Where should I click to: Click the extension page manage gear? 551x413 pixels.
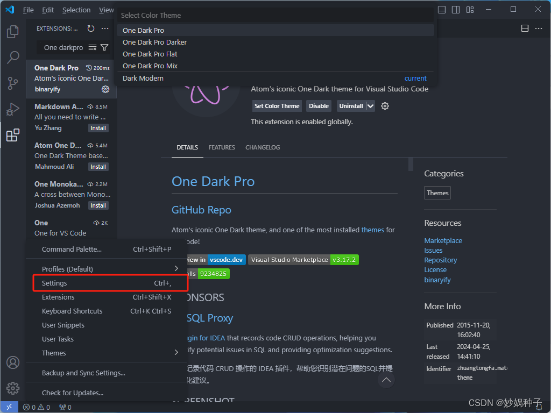385,106
